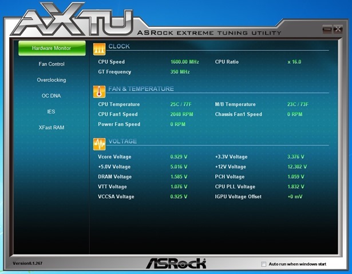Click the M/B Temperature label
The height and width of the screenshot is (274, 352).
coord(235,104)
